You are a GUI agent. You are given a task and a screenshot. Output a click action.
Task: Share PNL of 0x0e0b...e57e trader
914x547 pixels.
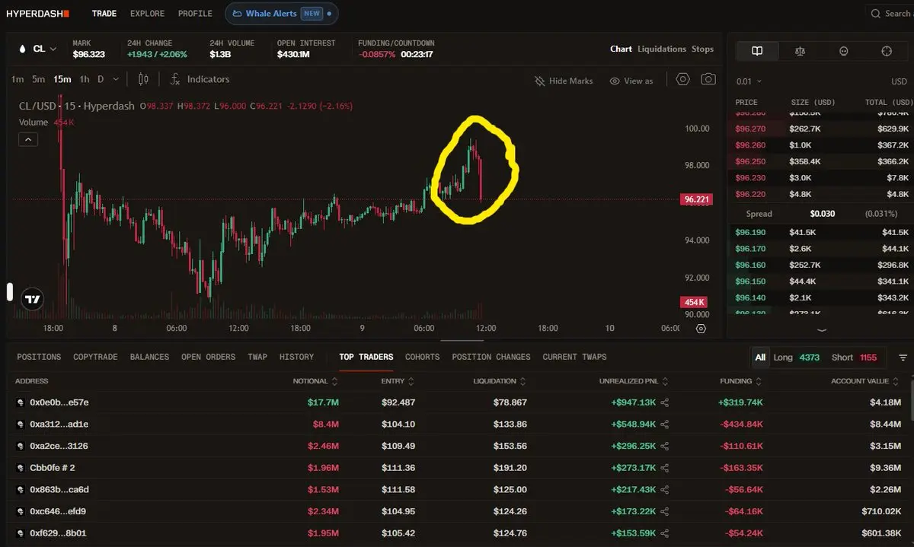665,402
